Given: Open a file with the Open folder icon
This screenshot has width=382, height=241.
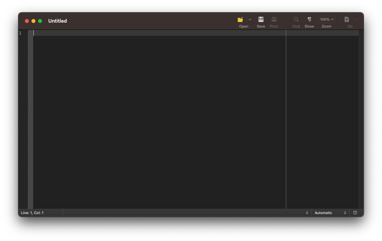Looking at the screenshot, I should pyautogui.click(x=240, y=19).
